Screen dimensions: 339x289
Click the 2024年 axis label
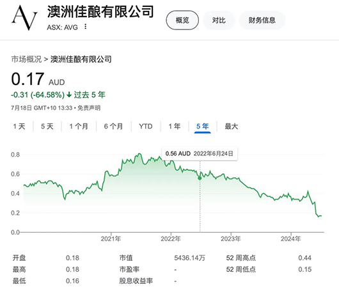tap(291, 238)
